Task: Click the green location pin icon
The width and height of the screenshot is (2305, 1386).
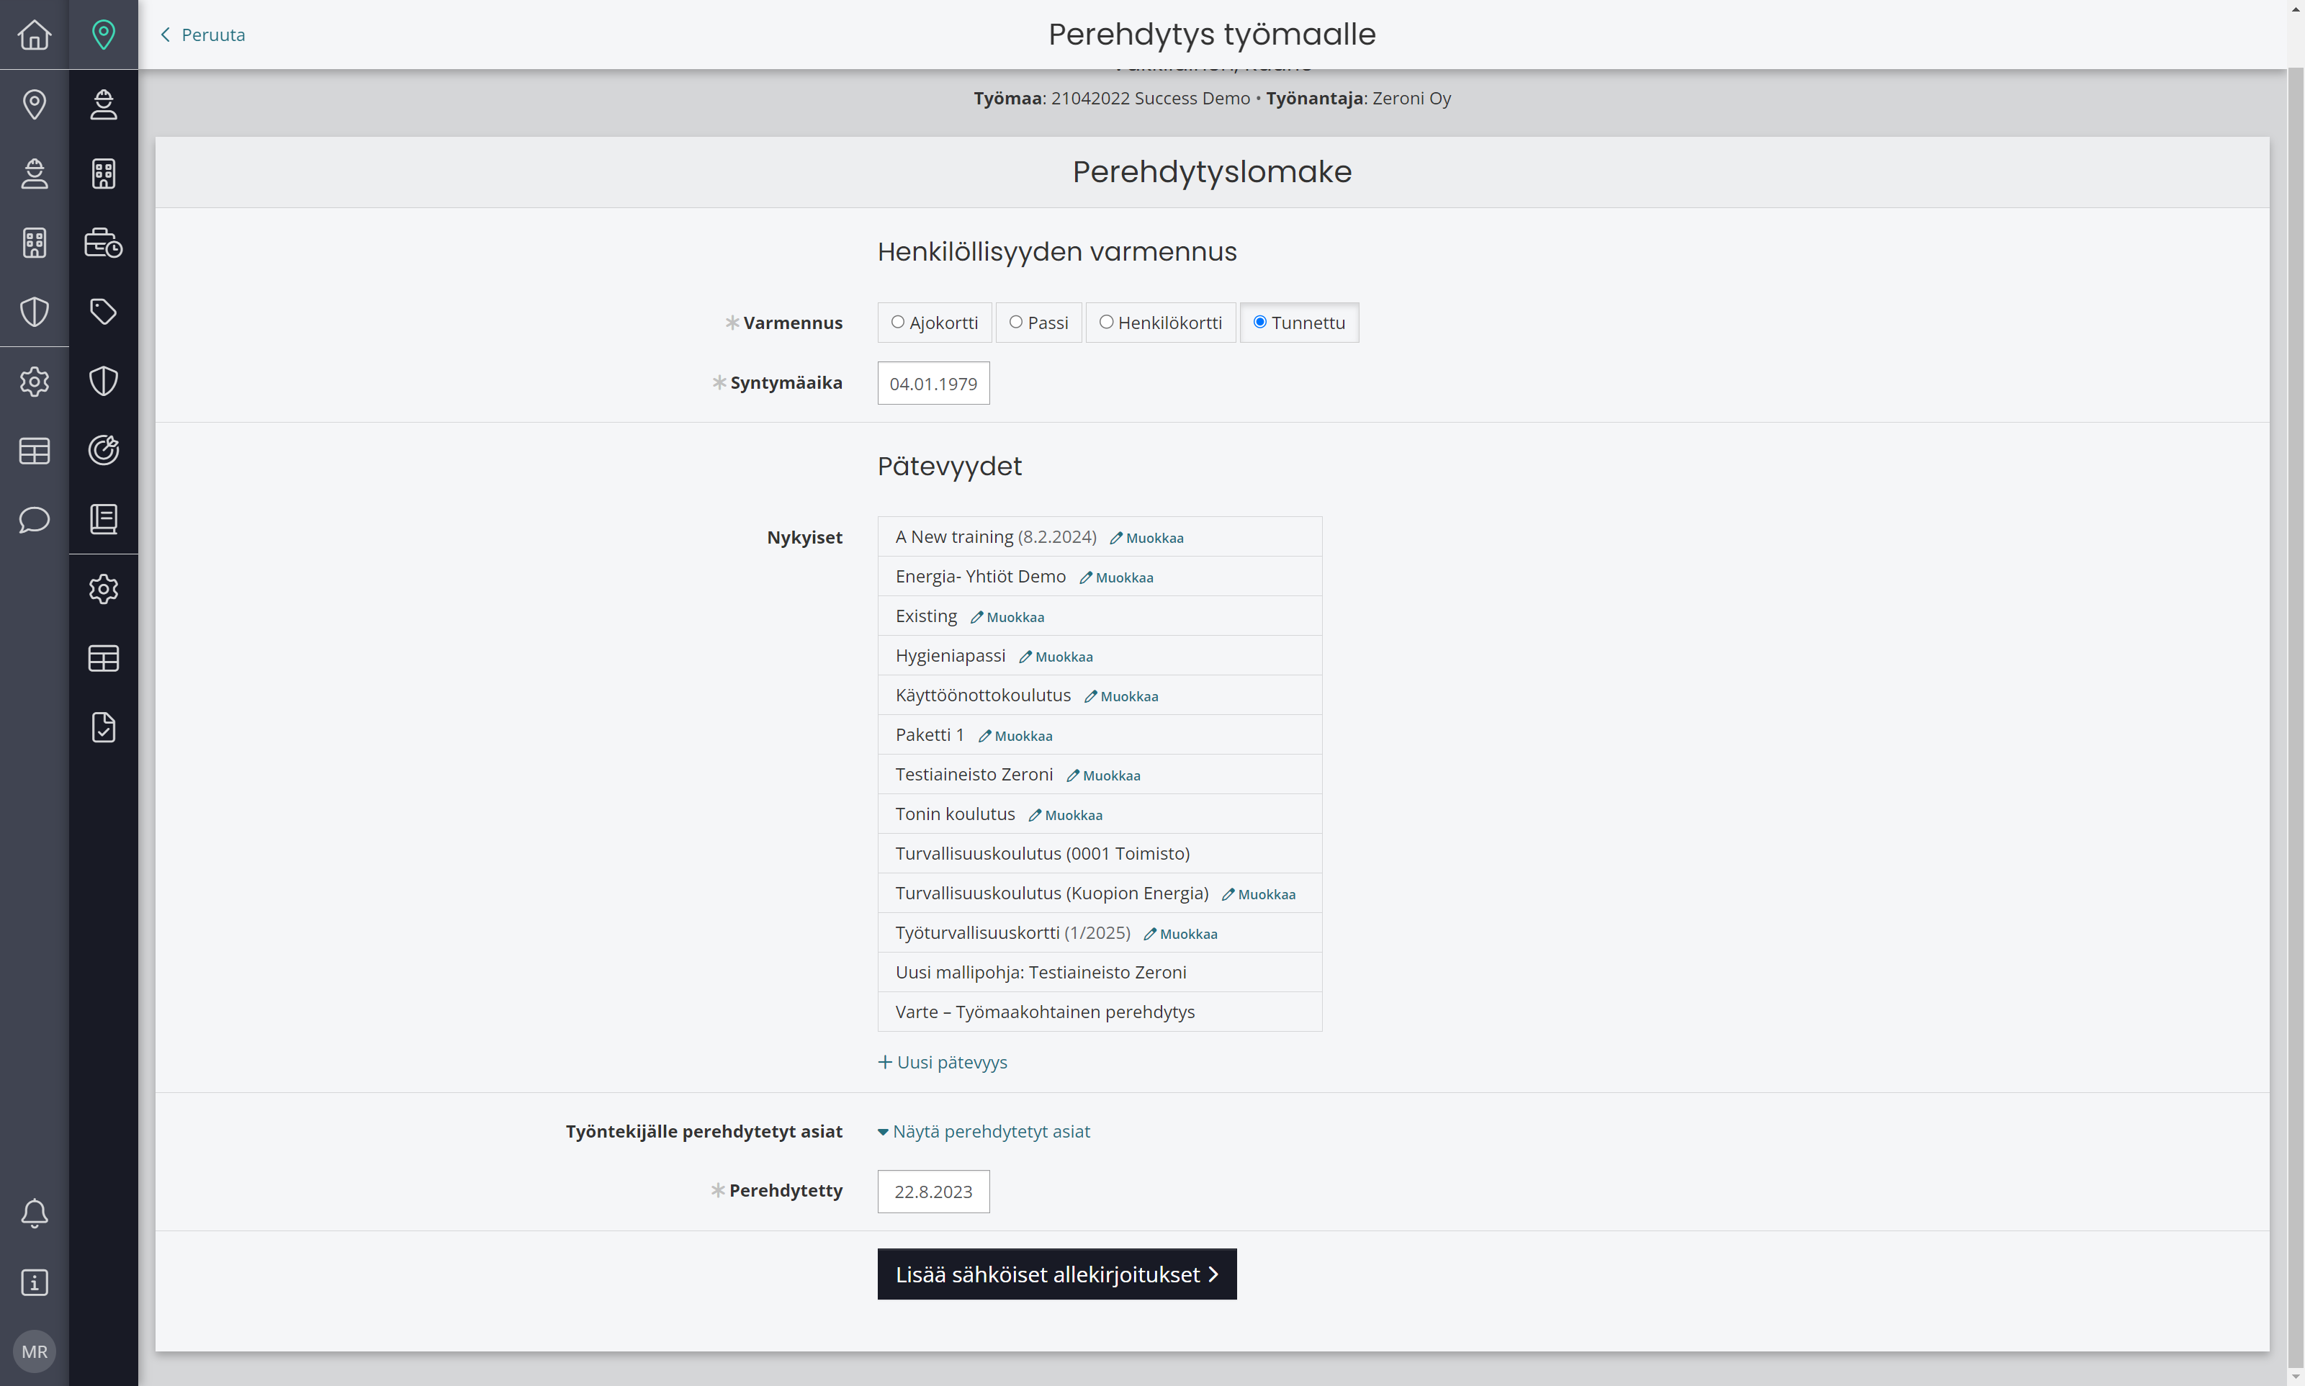Action: (x=104, y=35)
